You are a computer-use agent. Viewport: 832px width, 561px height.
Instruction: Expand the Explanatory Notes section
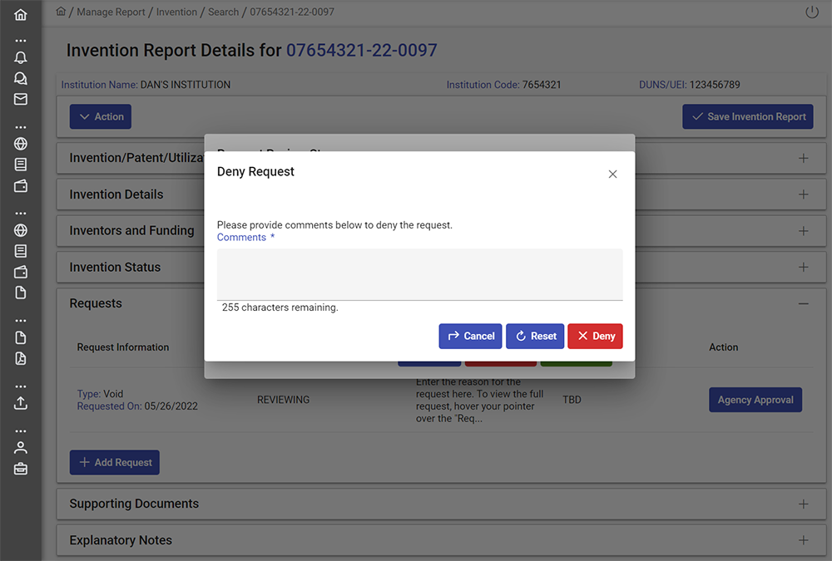coord(804,540)
